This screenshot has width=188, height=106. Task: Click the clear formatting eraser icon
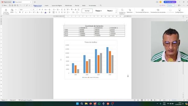[50, 9]
